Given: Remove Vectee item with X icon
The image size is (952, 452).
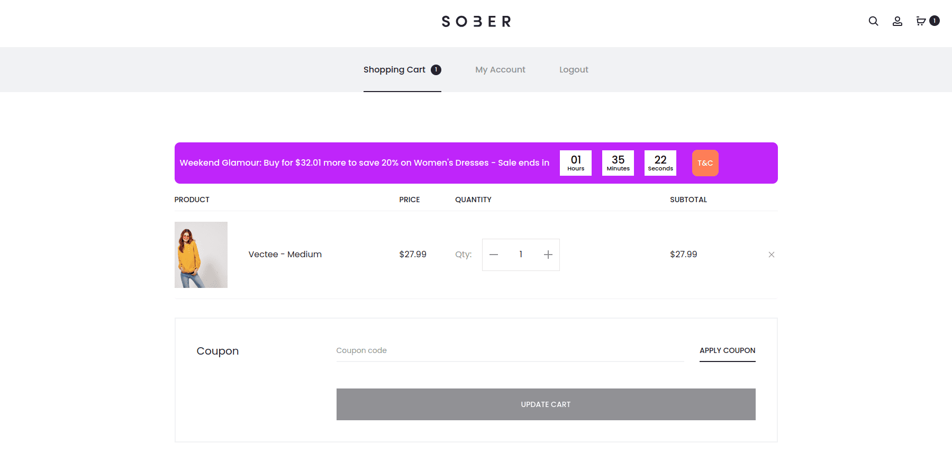Looking at the screenshot, I should [x=772, y=255].
